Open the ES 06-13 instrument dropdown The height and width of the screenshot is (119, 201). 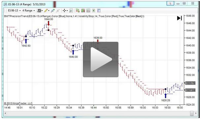[x=14, y=11]
